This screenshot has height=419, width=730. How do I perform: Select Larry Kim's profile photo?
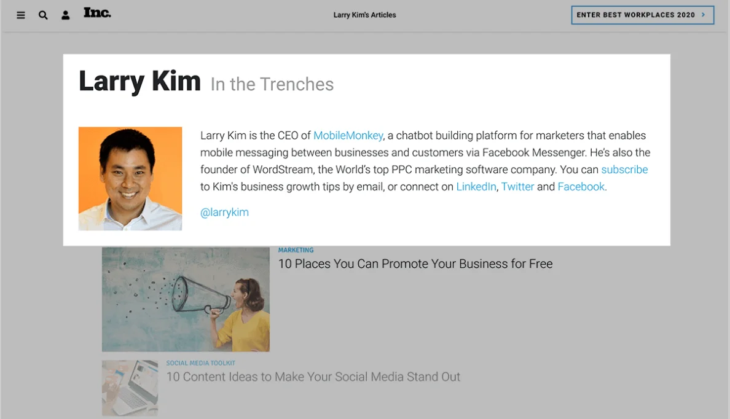pos(130,179)
